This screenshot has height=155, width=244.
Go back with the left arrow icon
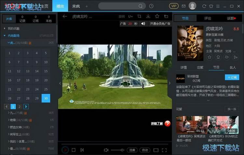(x=65, y=16)
